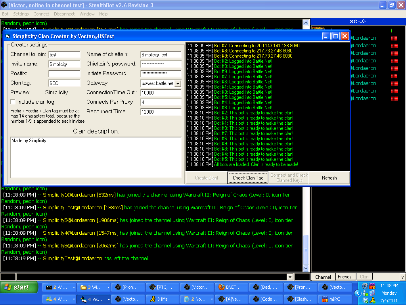Click the Create Clan! button
This screenshot has height=305, width=406.
(206, 178)
